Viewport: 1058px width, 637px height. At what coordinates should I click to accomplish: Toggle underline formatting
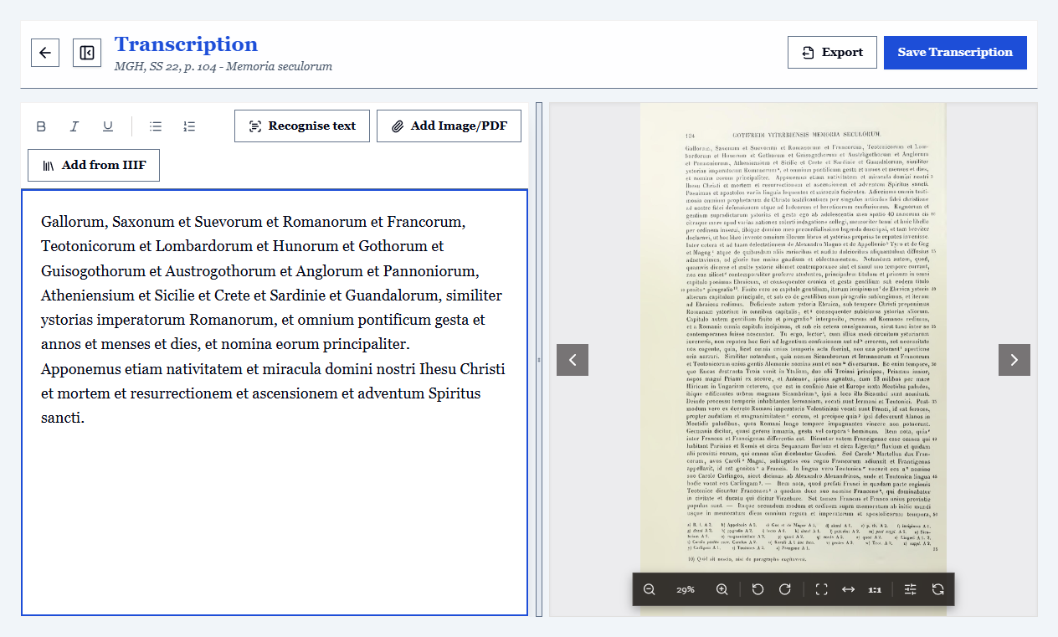108,126
